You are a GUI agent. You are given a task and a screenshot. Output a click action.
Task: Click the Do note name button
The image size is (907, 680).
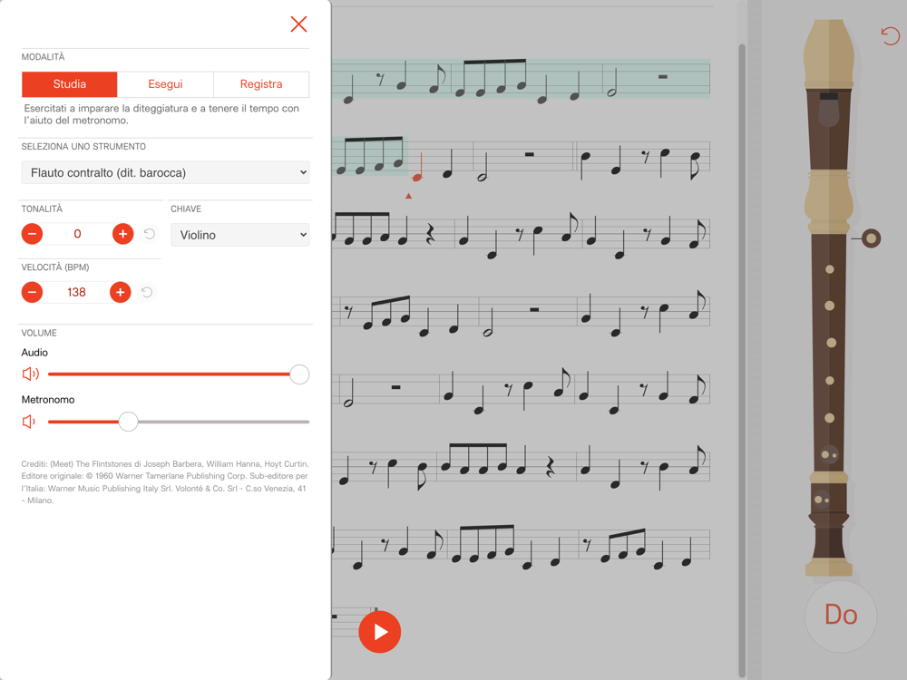[841, 615]
